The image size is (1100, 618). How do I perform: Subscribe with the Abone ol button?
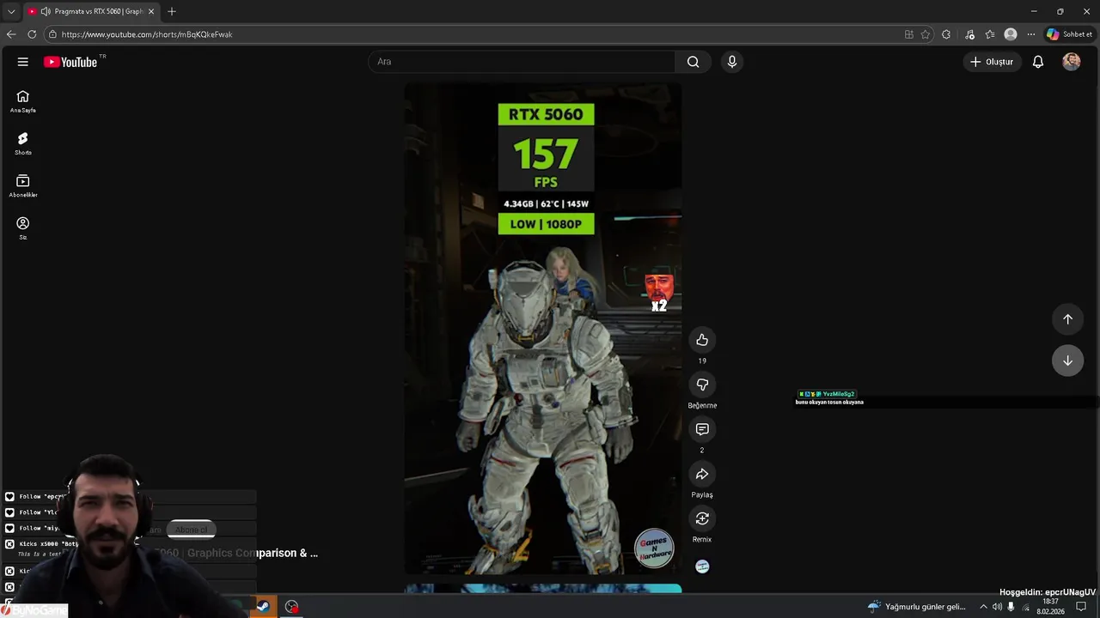(x=191, y=530)
